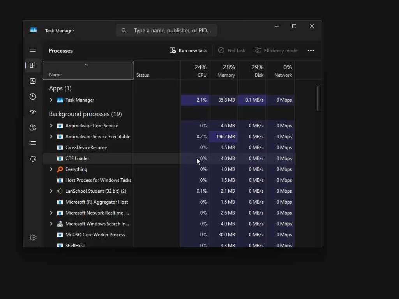Screen dimensions: 399x299
Task: Expand the Task Manager app row
Action: click(x=51, y=100)
